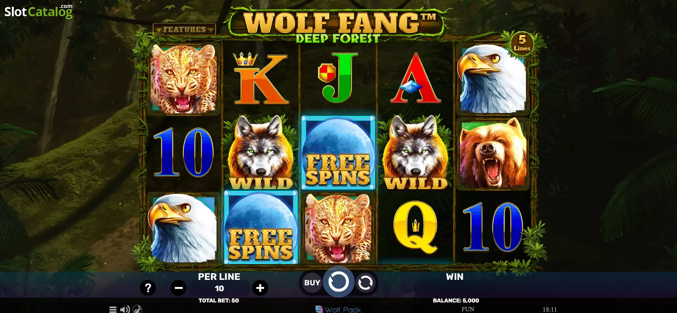Open the help question mark button
Image resolution: width=677 pixels, height=313 pixels.
(148, 288)
